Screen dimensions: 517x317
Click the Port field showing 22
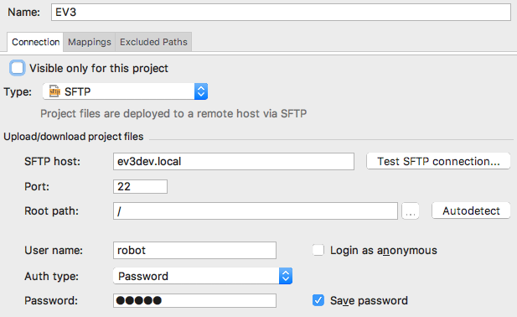click(140, 187)
